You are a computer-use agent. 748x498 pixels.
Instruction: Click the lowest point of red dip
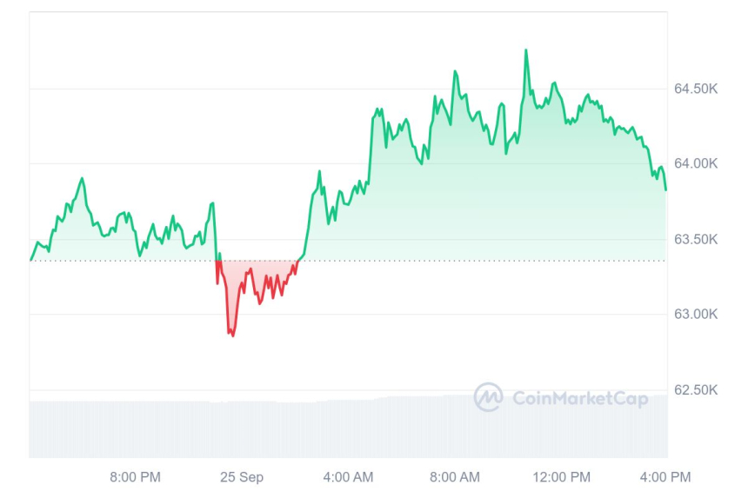232,335
